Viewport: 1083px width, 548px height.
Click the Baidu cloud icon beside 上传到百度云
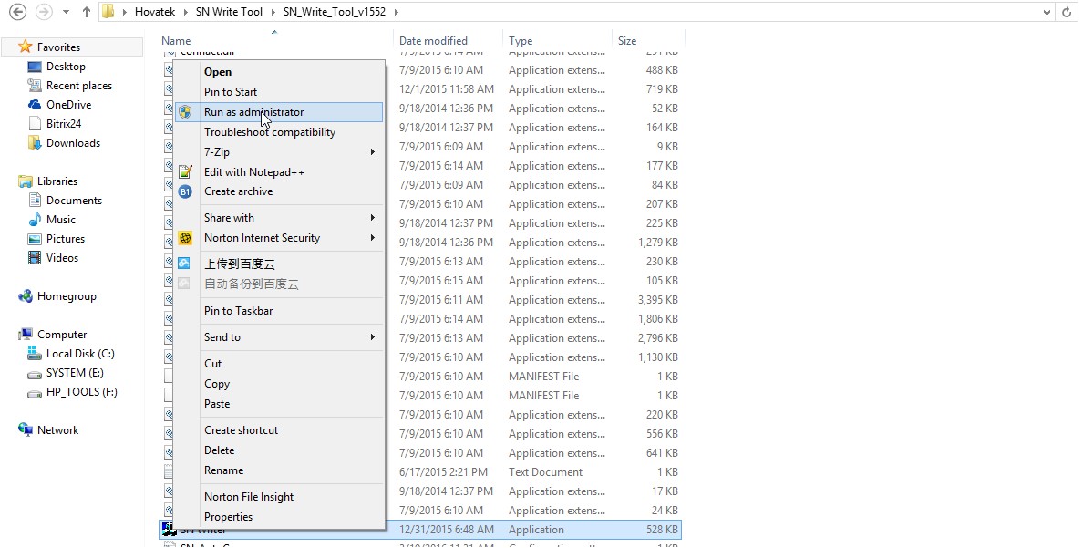point(187,263)
